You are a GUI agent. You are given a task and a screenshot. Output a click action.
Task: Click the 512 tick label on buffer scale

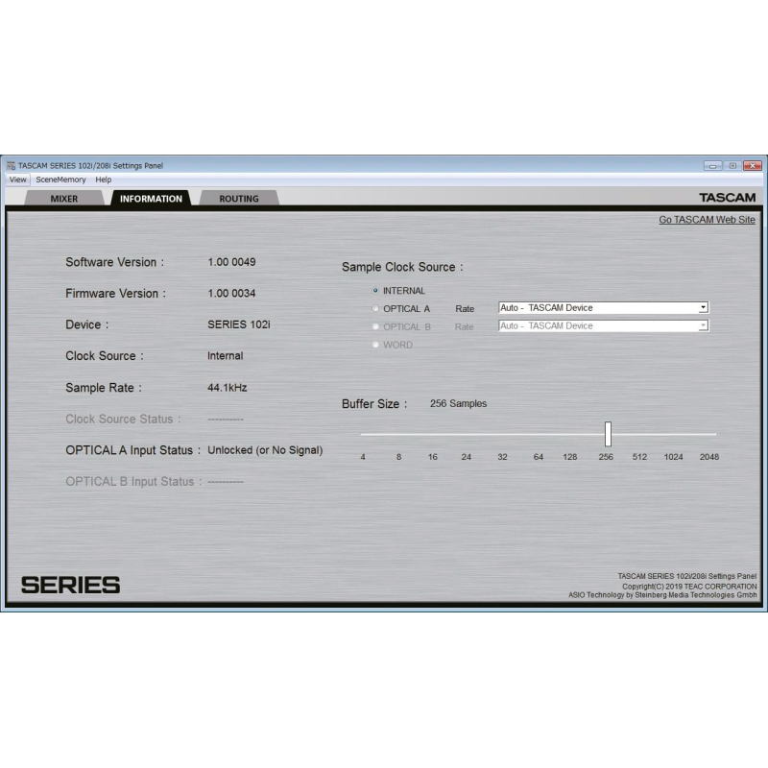(639, 457)
